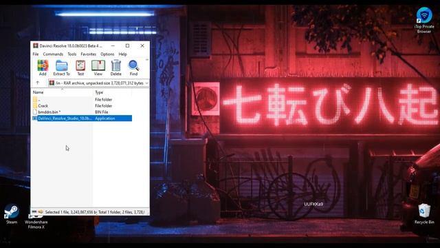Go up one folder level arrow
440x248 pixels.
click(38, 83)
